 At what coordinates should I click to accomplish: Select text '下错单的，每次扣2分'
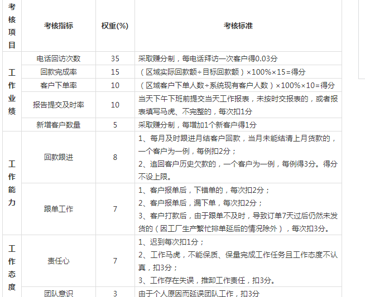pos(229,190)
